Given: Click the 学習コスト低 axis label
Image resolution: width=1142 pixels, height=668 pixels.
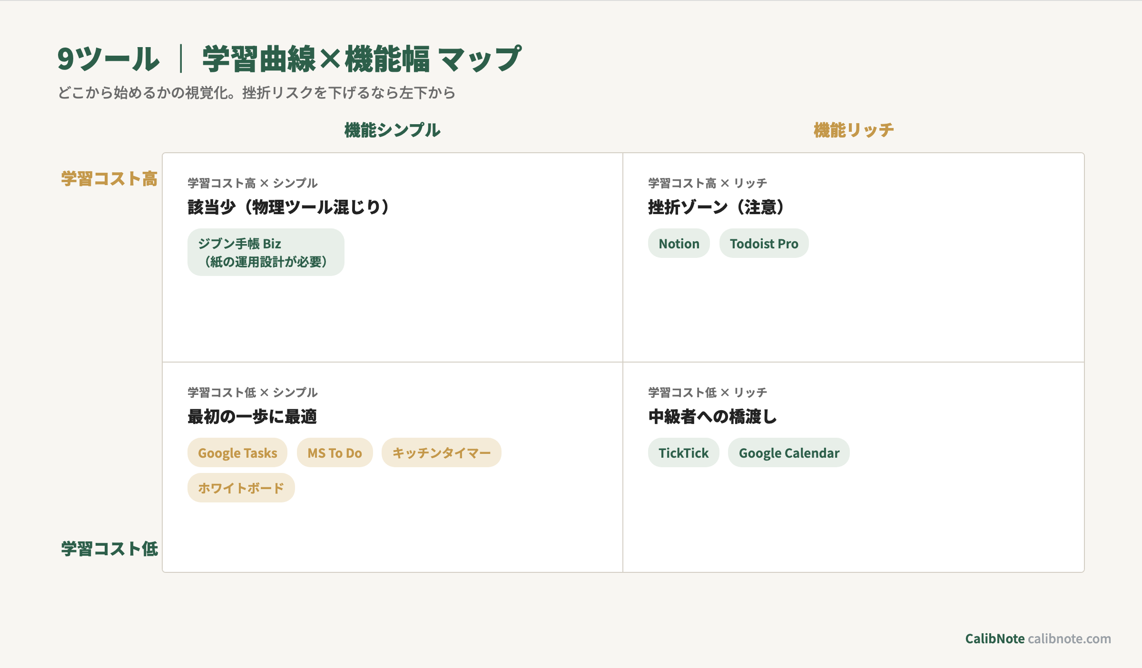Looking at the screenshot, I should [x=109, y=549].
